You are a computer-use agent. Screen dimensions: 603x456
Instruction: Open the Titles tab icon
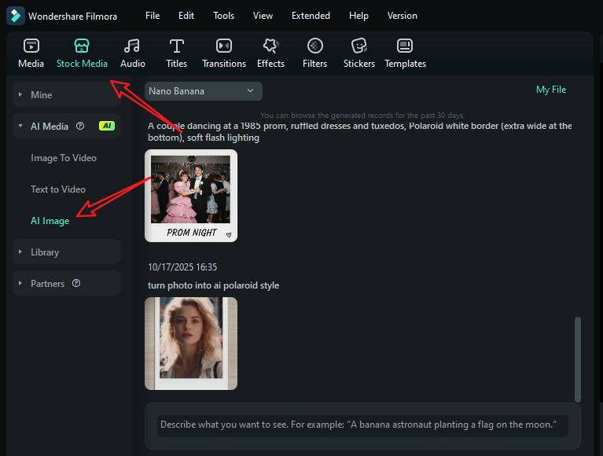(177, 46)
